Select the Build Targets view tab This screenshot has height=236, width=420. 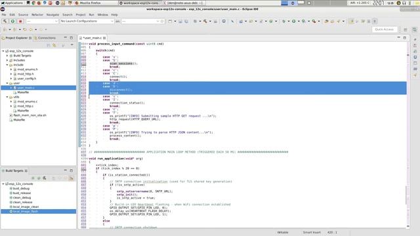pyautogui.click(x=14, y=170)
